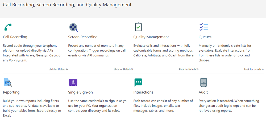Click the purple Single Sign-on badge icon
266x120 pixels.
tap(73, 82)
